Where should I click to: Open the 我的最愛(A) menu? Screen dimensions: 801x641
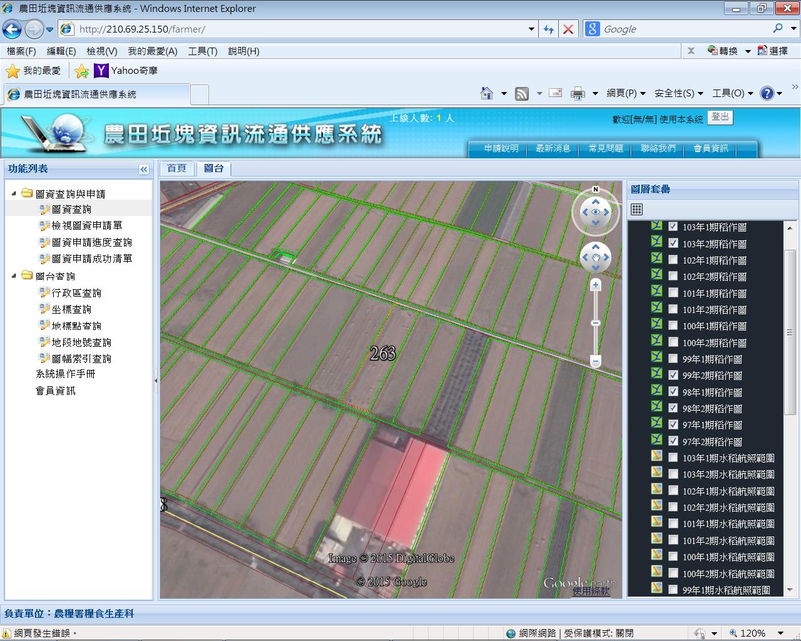pos(152,51)
